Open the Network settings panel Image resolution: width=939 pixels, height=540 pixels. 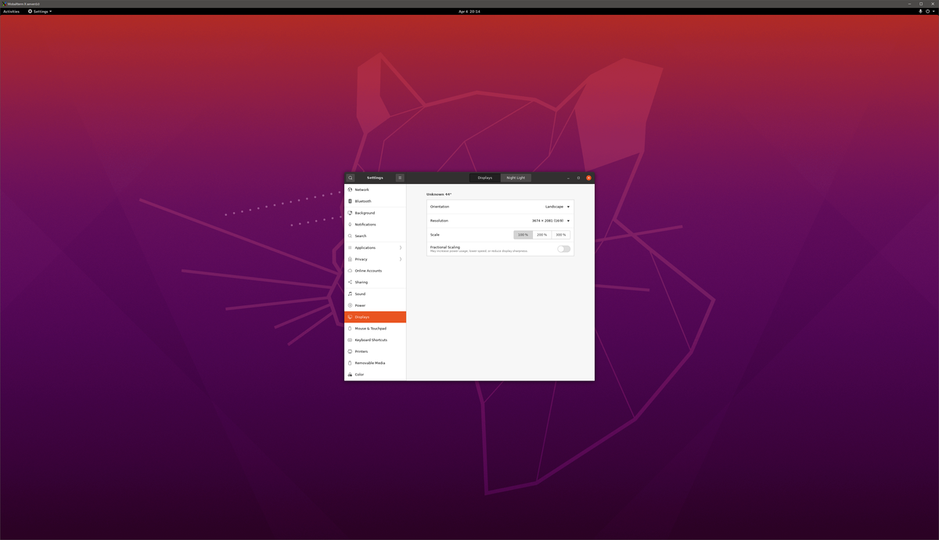point(362,189)
